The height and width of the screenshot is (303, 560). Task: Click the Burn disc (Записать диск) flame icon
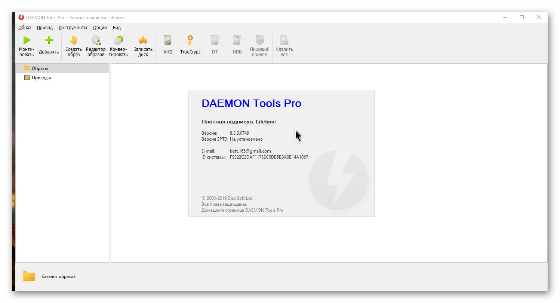pos(143,40)
